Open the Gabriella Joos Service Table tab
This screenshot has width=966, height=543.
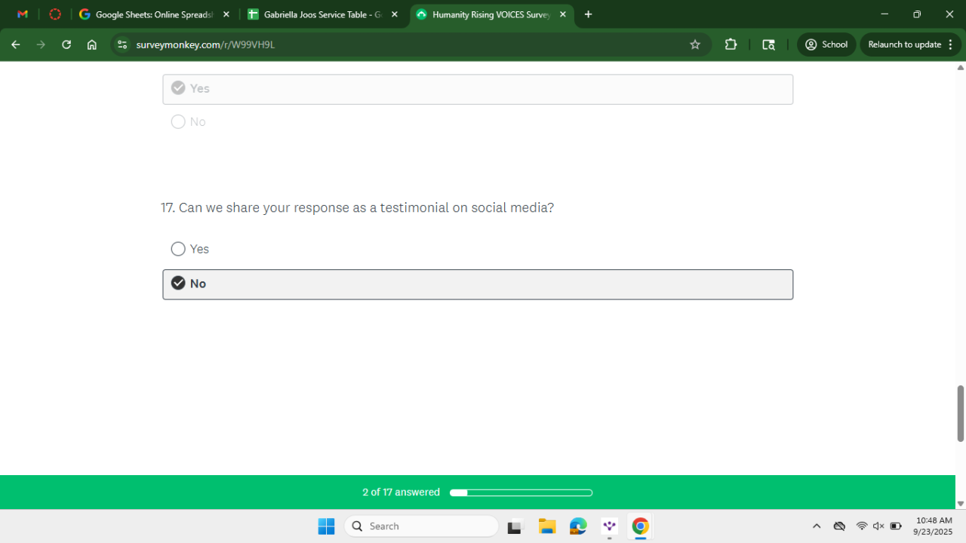(x=323, y=14)
